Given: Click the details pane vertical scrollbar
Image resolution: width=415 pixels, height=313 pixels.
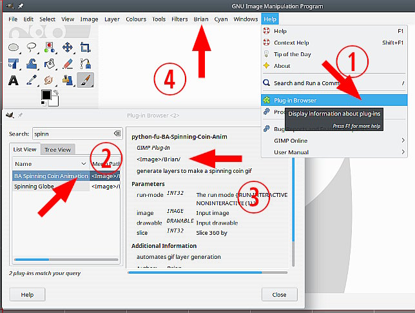Looking at the screenshot, I should click(293, 212).
